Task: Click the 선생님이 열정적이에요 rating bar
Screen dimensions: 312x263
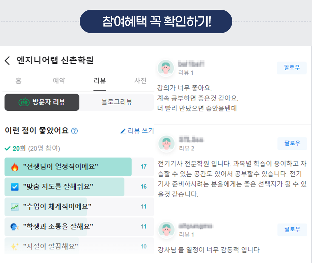Action: coord(68,167)
